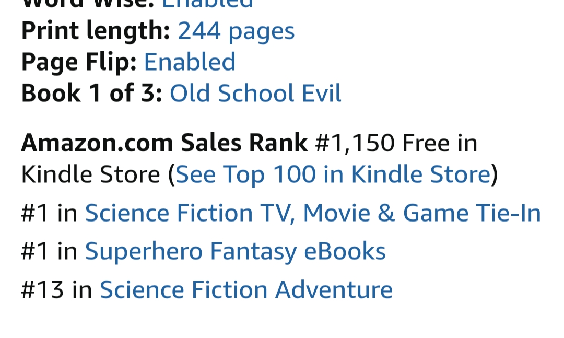This screenshot has height=338, width=564.
Task: Click the closing parenthesis after Kindle Store
Action: (x=495, y=174)
